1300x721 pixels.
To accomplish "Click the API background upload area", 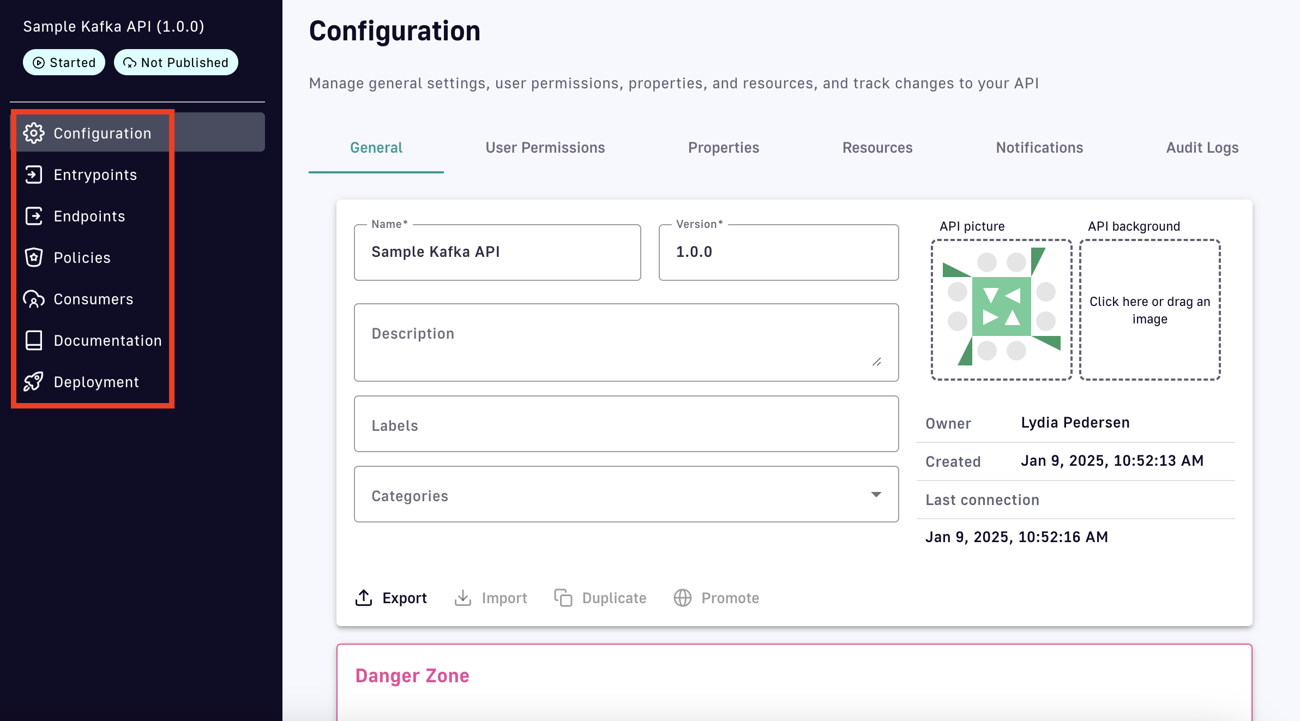I will pos(1149,310).
